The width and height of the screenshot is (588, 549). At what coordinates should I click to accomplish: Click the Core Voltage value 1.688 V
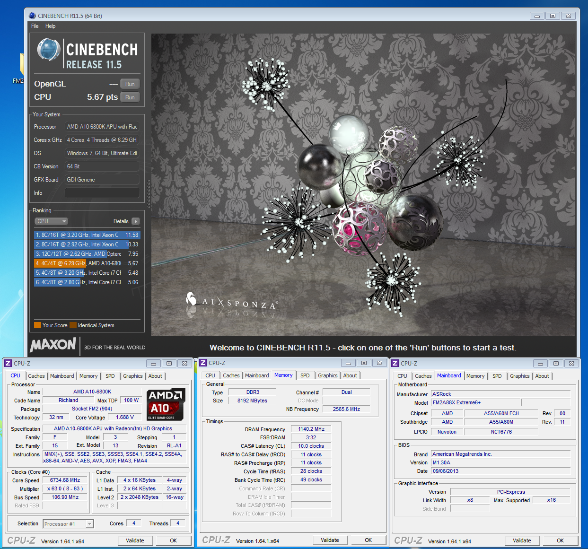coord(125,417)
